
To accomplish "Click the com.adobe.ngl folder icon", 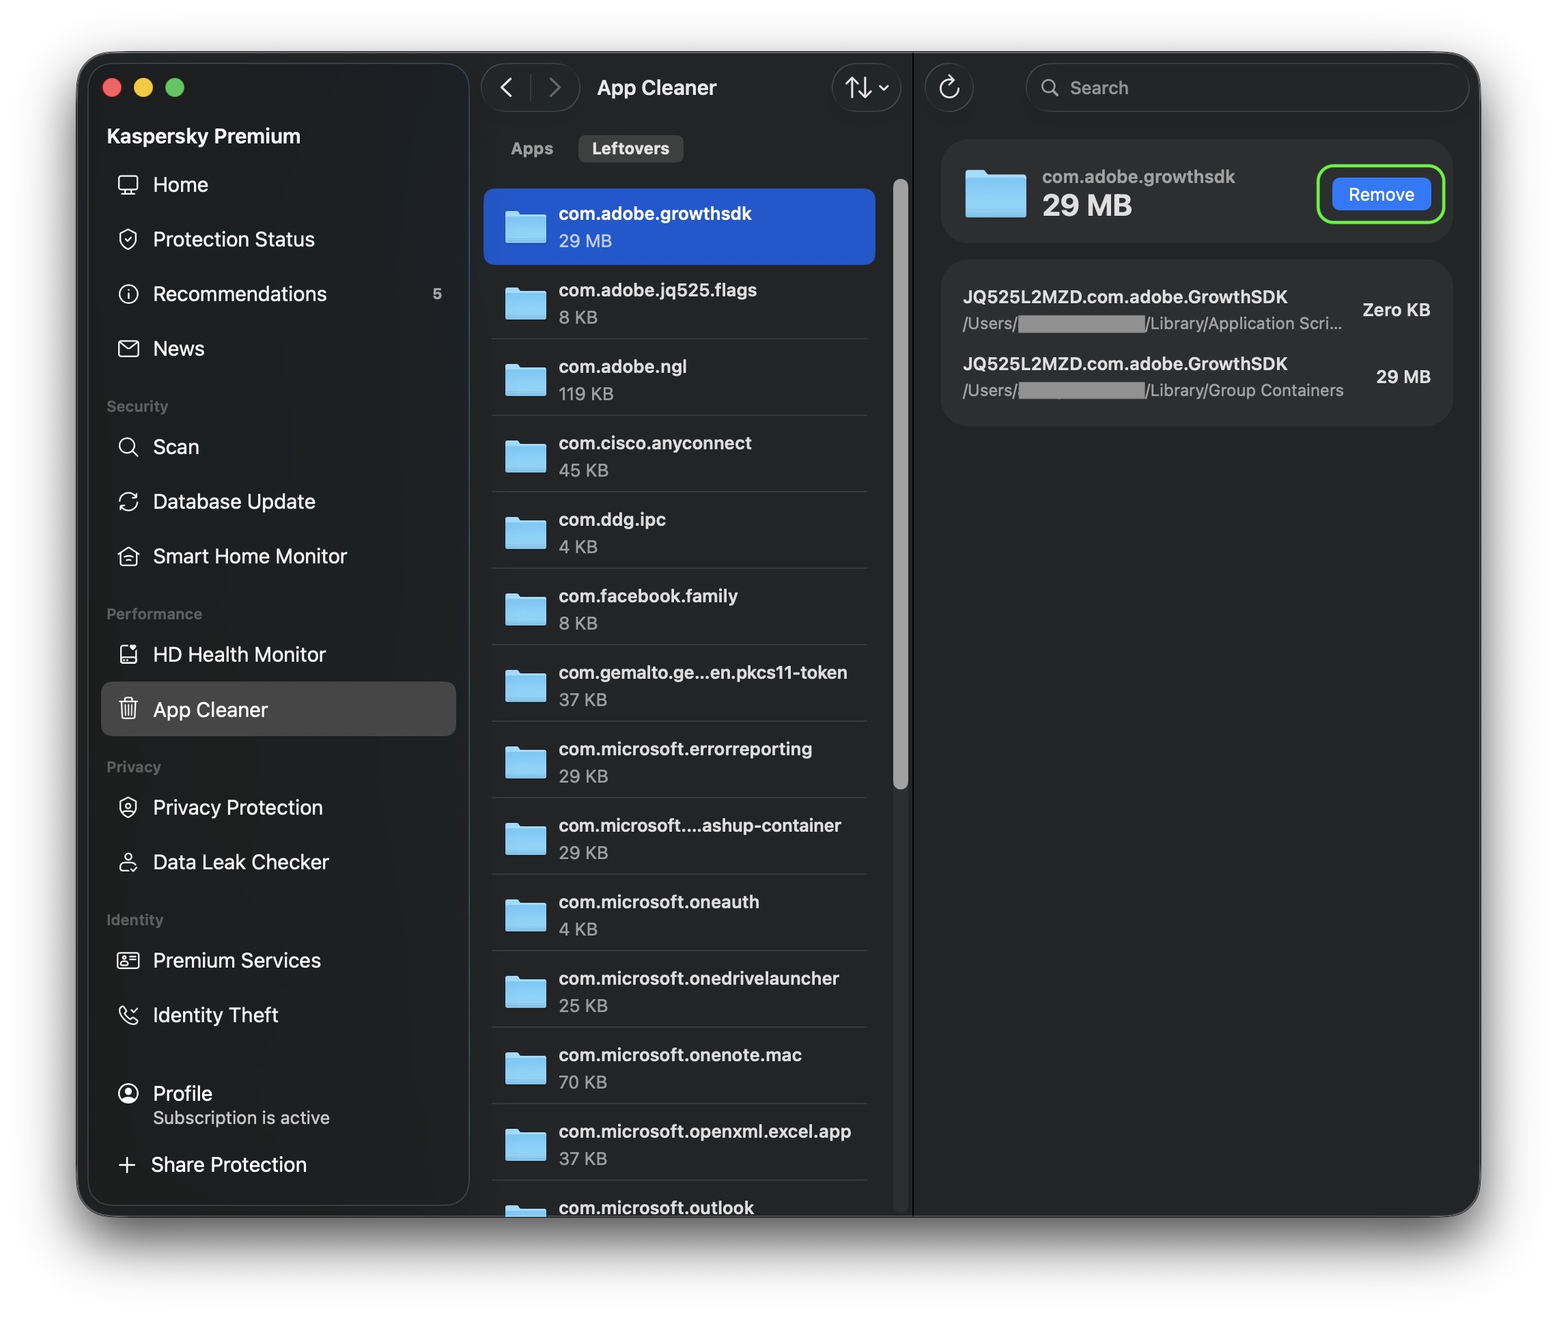I will [525, 380].
